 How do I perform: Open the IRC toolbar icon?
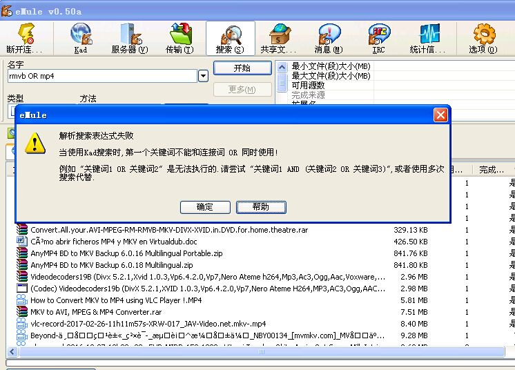coord(379,34)
